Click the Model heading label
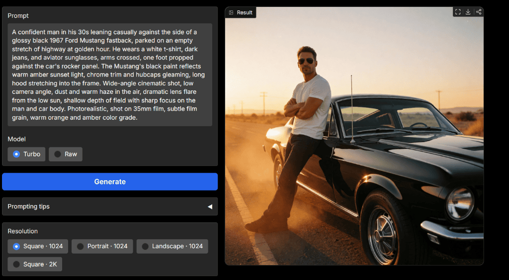The image size is (509, 280). 16,139
